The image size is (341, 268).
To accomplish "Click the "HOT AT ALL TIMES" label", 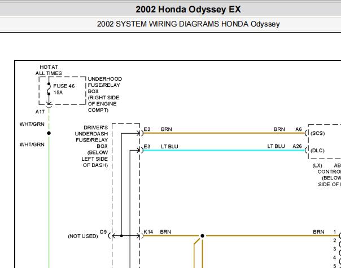I will coord(49,70).
